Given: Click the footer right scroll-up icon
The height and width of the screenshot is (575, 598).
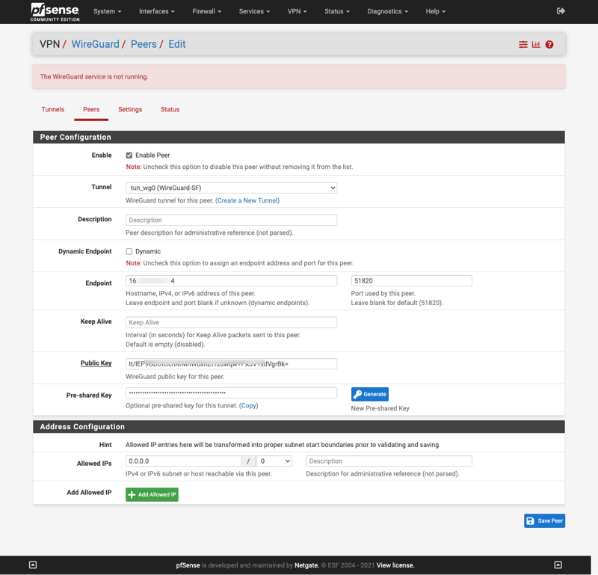Looking at the screenshot, I should tap(558, 565).
